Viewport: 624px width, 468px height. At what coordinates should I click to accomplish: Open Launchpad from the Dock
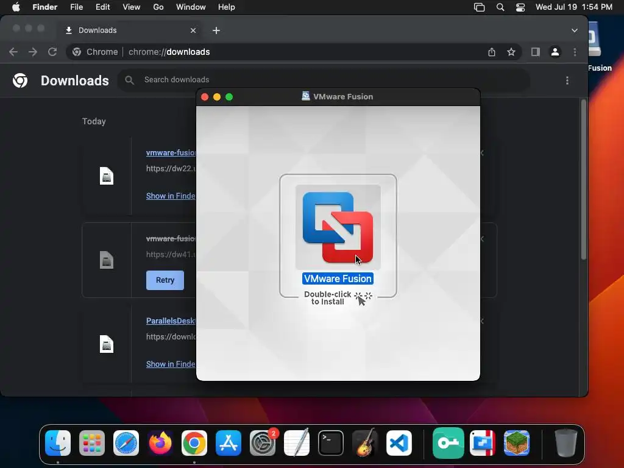pyautogui.click(x=92, y=443)
